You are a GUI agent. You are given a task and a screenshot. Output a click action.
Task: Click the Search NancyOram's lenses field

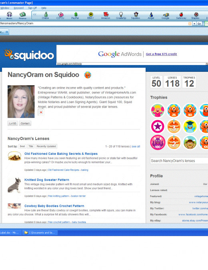coord(179,160)
